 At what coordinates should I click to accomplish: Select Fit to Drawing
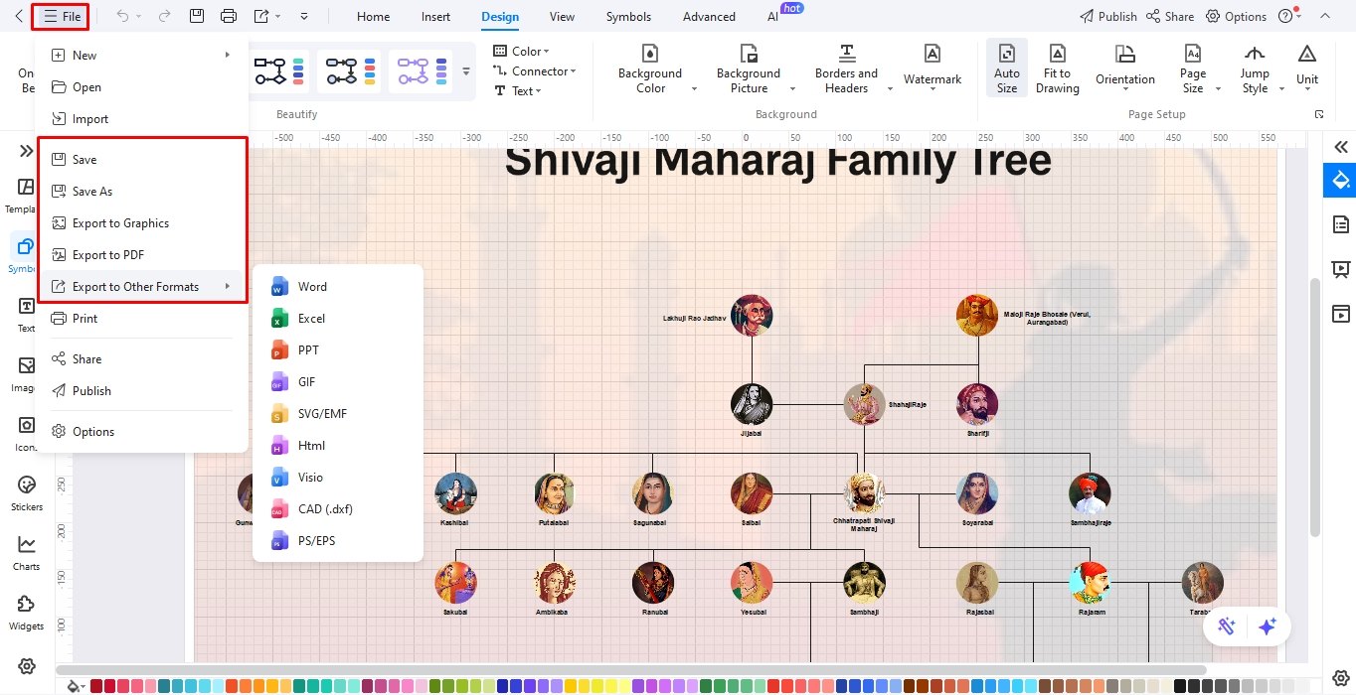pyautogui.click(x=1057, y=68)
